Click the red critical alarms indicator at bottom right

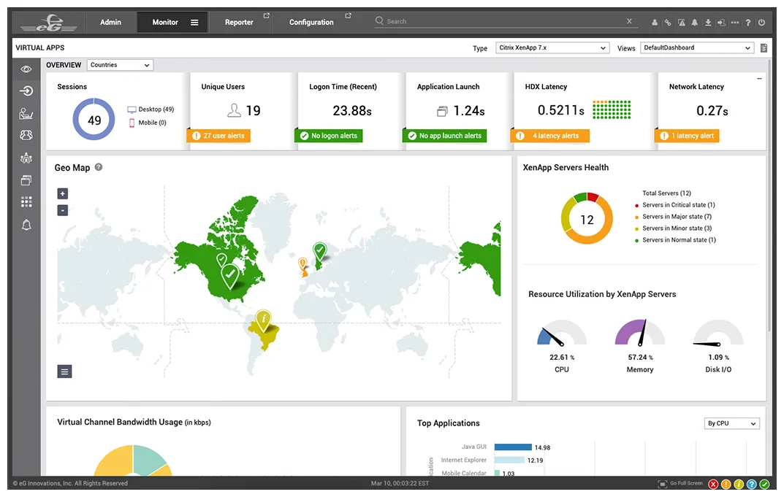pos(714,484)
